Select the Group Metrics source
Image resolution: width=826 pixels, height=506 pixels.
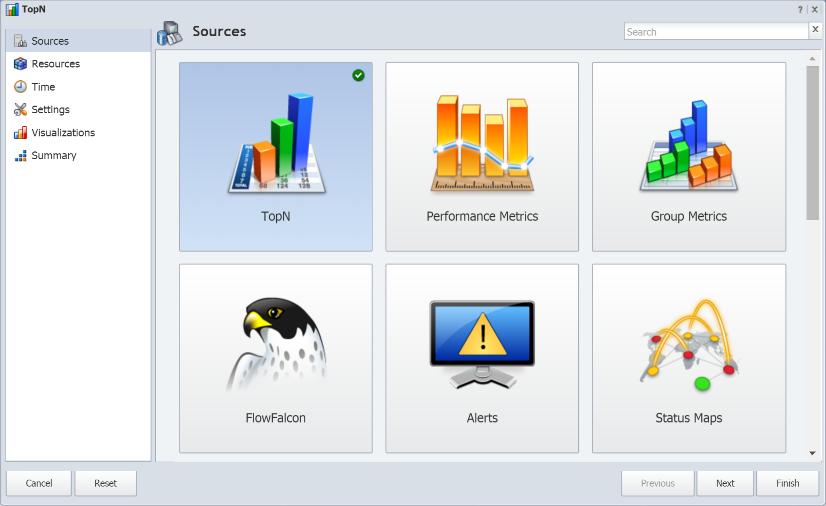[688, 155]
